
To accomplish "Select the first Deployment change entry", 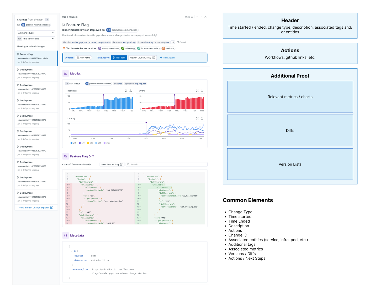I will click(36, 74).
